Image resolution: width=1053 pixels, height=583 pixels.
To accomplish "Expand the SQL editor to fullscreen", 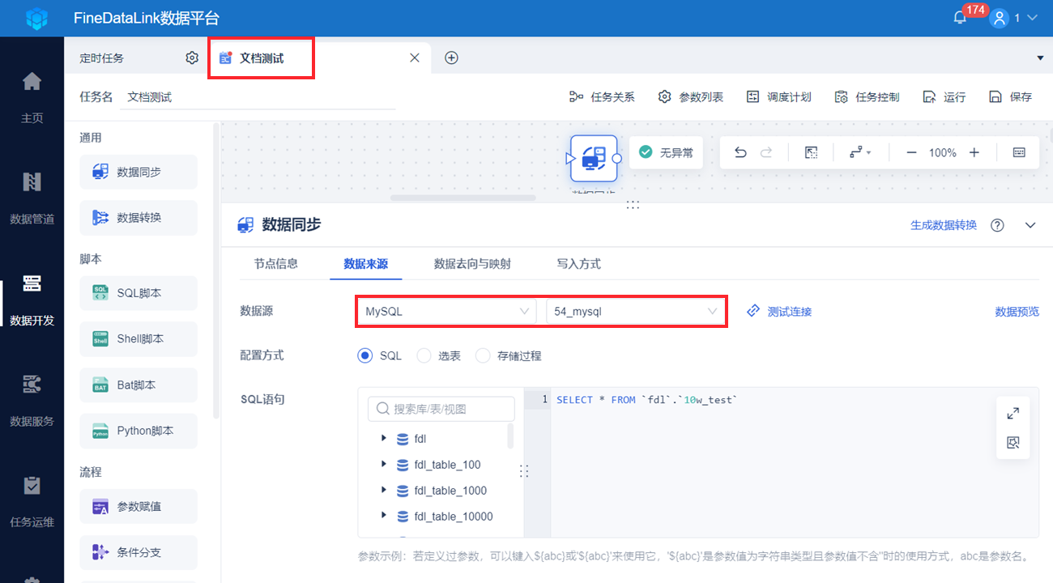I will pos(1013,413).
